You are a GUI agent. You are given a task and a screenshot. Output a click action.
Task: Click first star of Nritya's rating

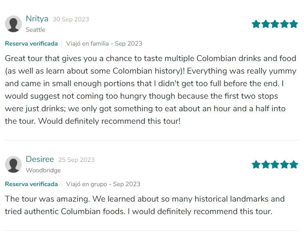256,24
